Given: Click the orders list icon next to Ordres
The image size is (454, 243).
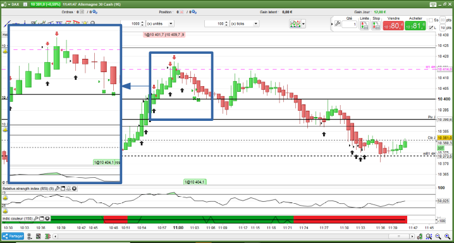Looking at the screenshot, I should click(x=82, y=12).
